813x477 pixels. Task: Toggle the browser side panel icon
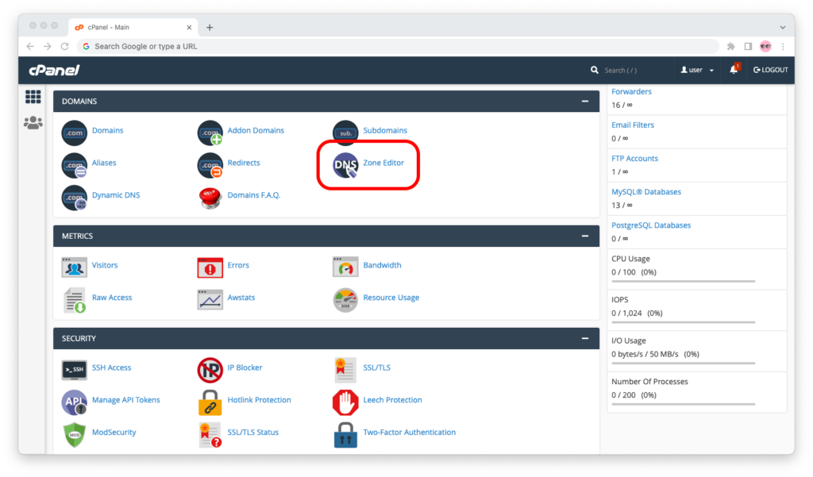point(748,46)
